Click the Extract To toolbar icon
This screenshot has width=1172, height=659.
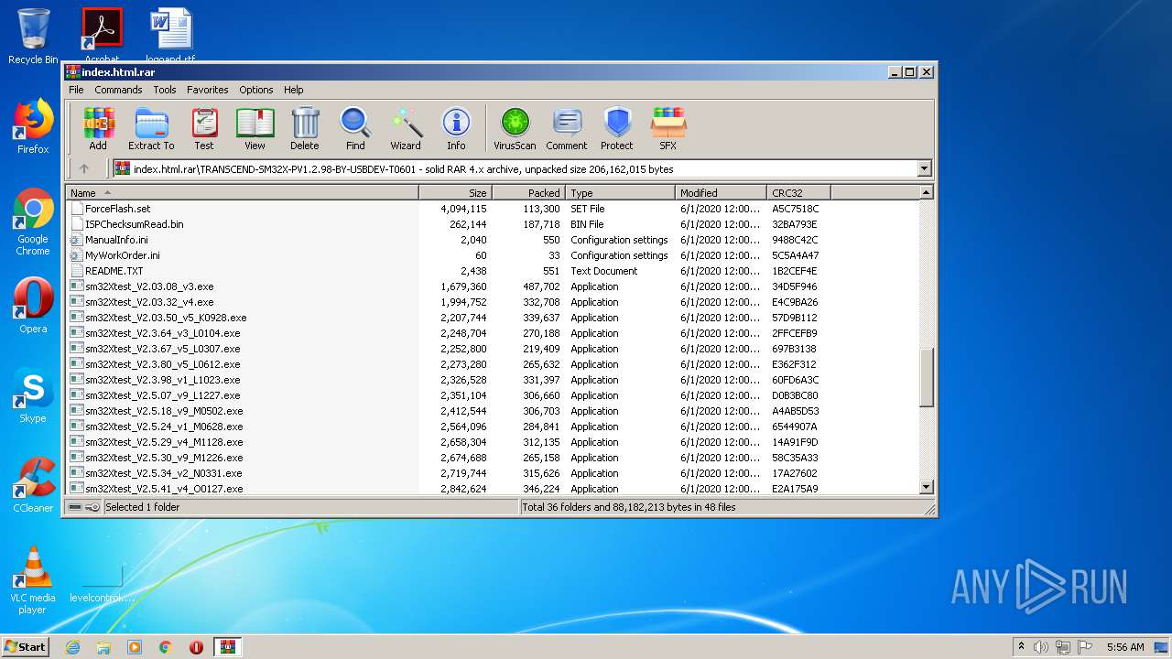point(151,128)
